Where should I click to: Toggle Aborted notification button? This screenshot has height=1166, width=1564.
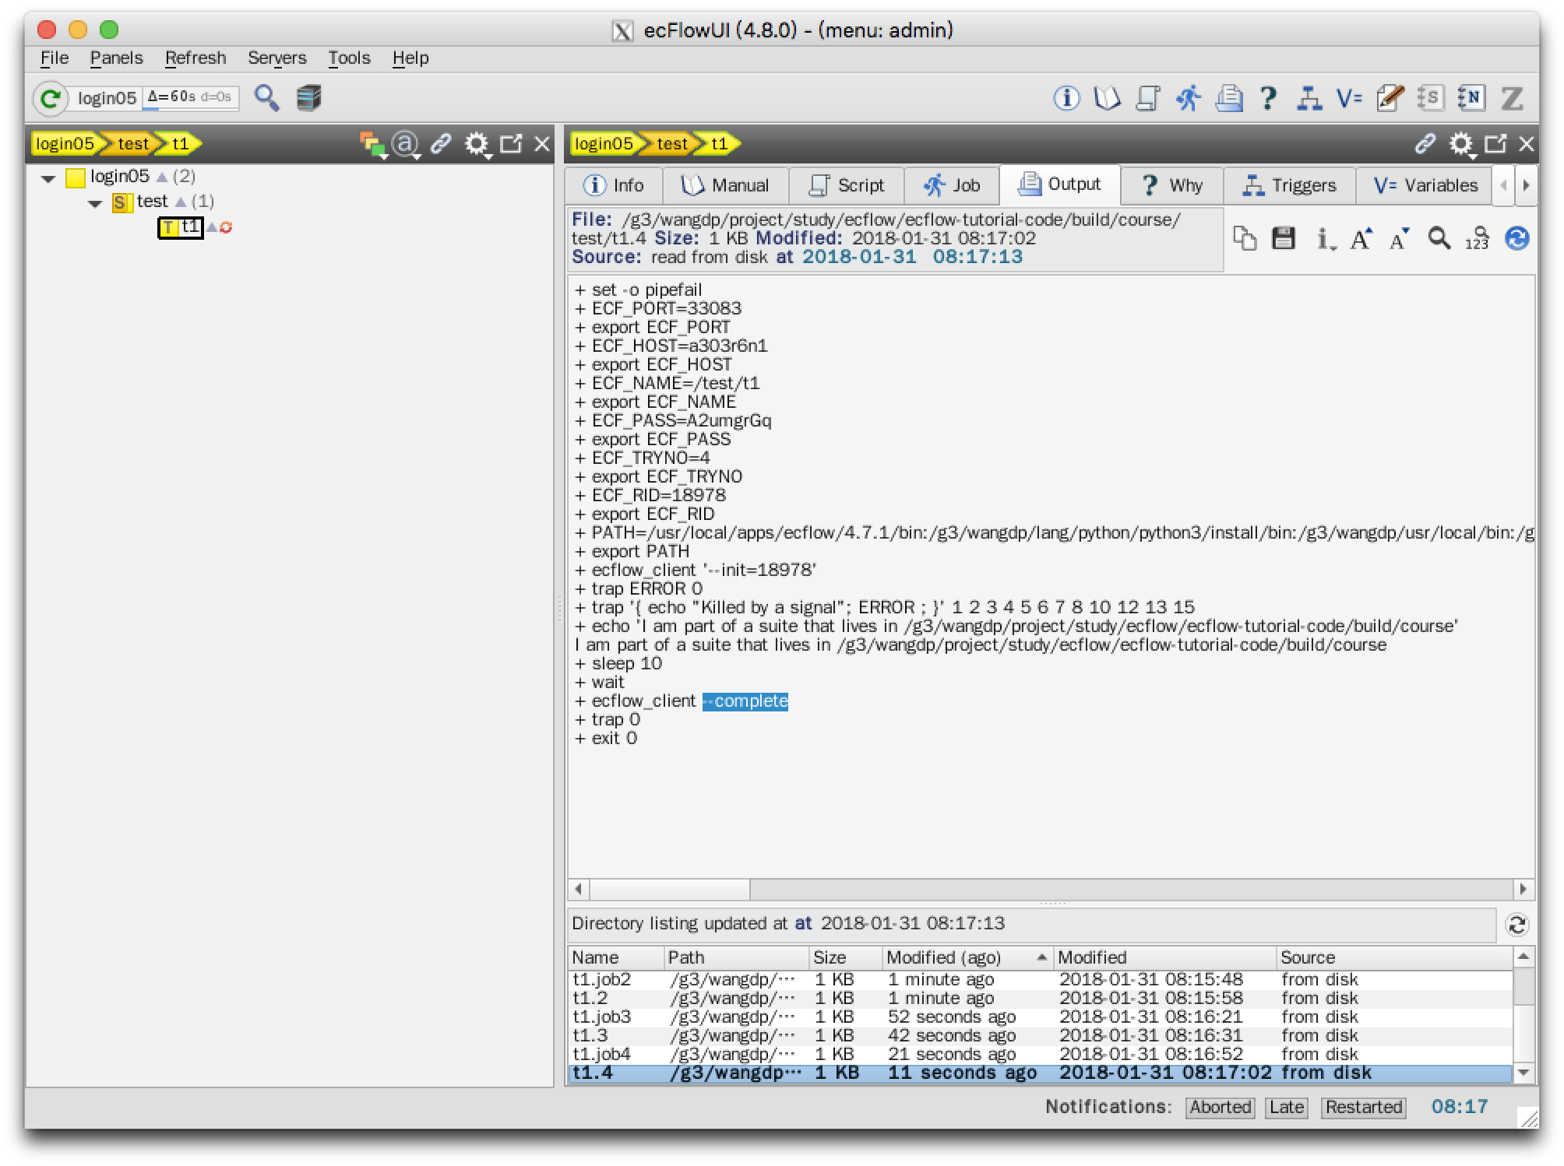click(x=1220, y=1107)
